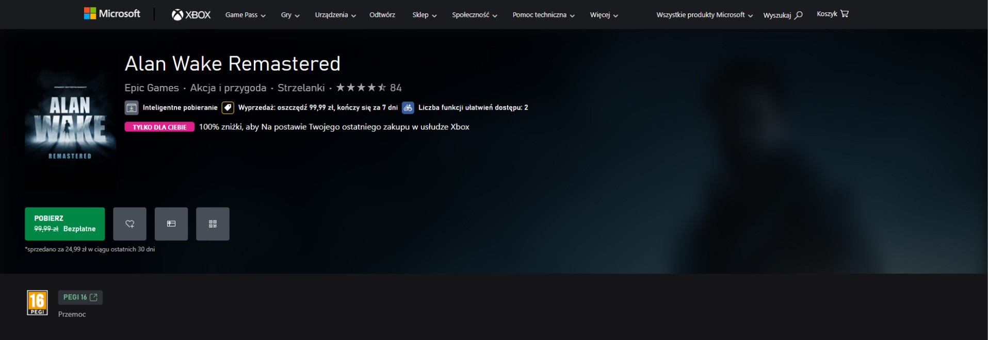Select the Odtwórz menu item
Screen dimensions: 988x340
pos(382,15)
